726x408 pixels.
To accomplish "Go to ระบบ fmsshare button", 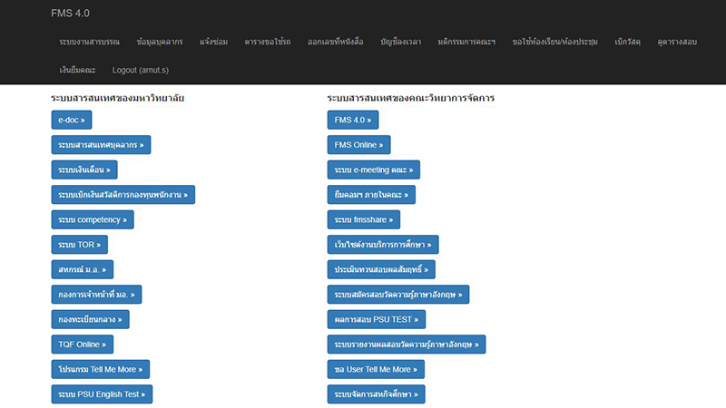I will click(x=364, y=219).
